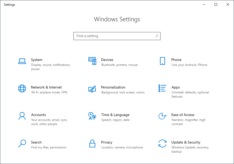Viewport: 234px width, 164px height.
Task: Click the magnifier inside Find a setting box
Action: (157, 36)
